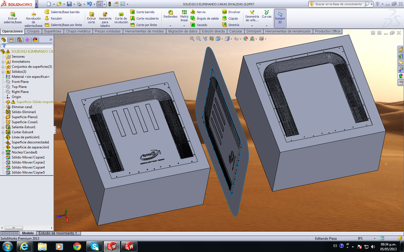Expand the Saliente-Extruir1 feature node
This screenshot has width=404, height=252.
pyautogui.click(x=3, y=127)
